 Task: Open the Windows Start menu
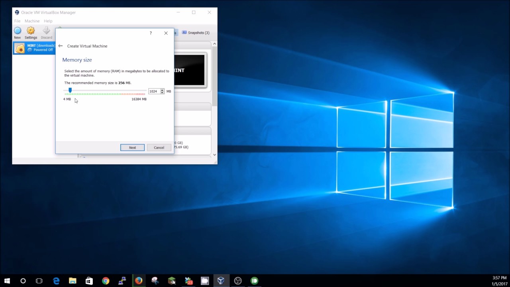pyautogui.click(x=7, y=281)
